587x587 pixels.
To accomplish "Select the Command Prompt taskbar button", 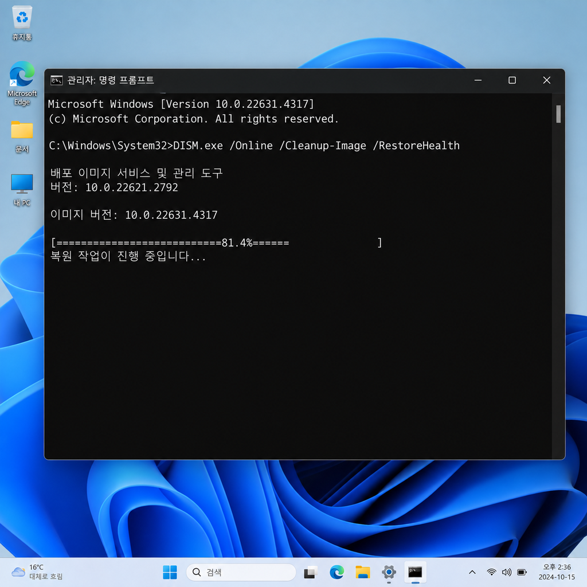I will (x=415, y=572).
